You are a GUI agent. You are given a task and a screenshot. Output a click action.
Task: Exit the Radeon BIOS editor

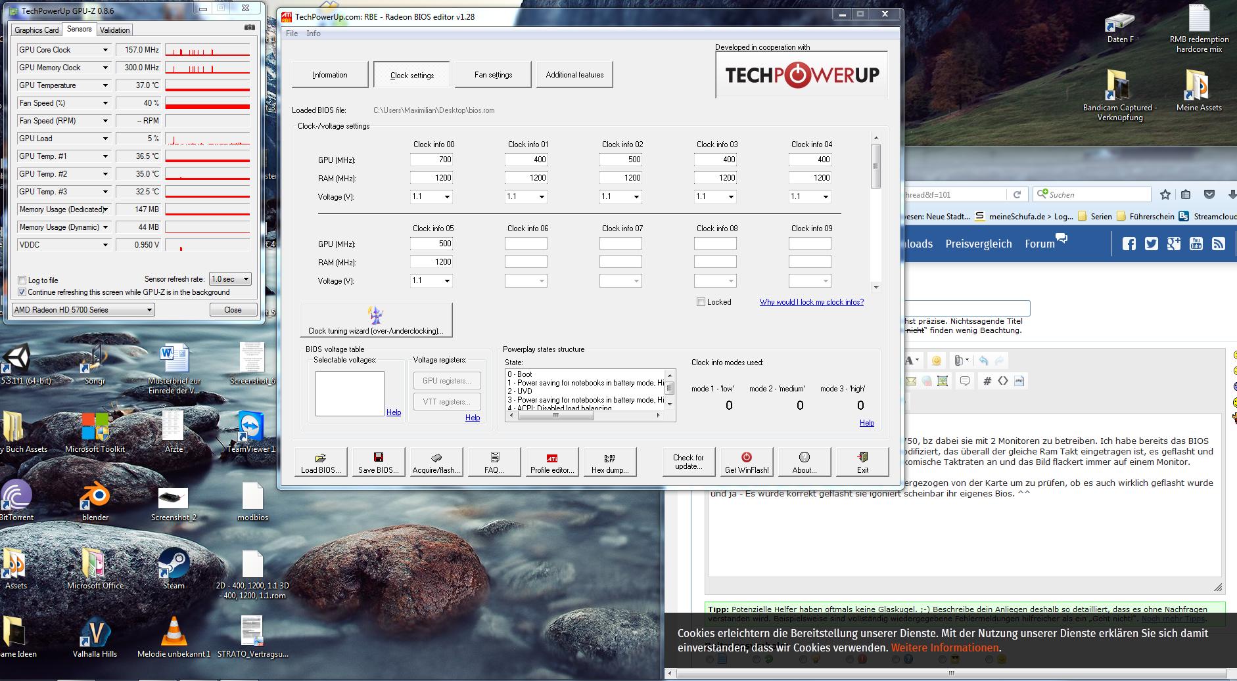(x=862, y=462)
